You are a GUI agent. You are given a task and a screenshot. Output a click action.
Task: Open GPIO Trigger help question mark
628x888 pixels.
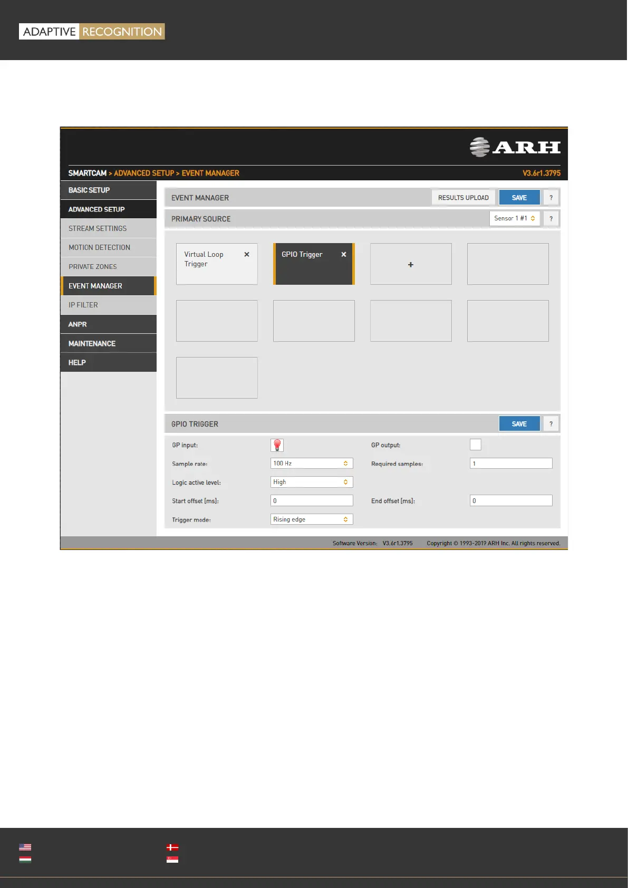(x=551, y=424)
